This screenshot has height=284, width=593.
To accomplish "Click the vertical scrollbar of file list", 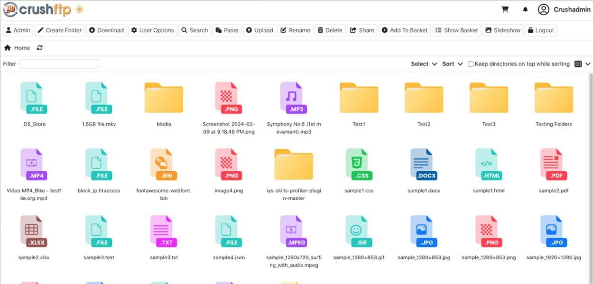I will [590, 178].
